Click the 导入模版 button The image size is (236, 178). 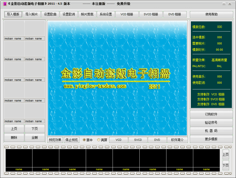point(13,14)
